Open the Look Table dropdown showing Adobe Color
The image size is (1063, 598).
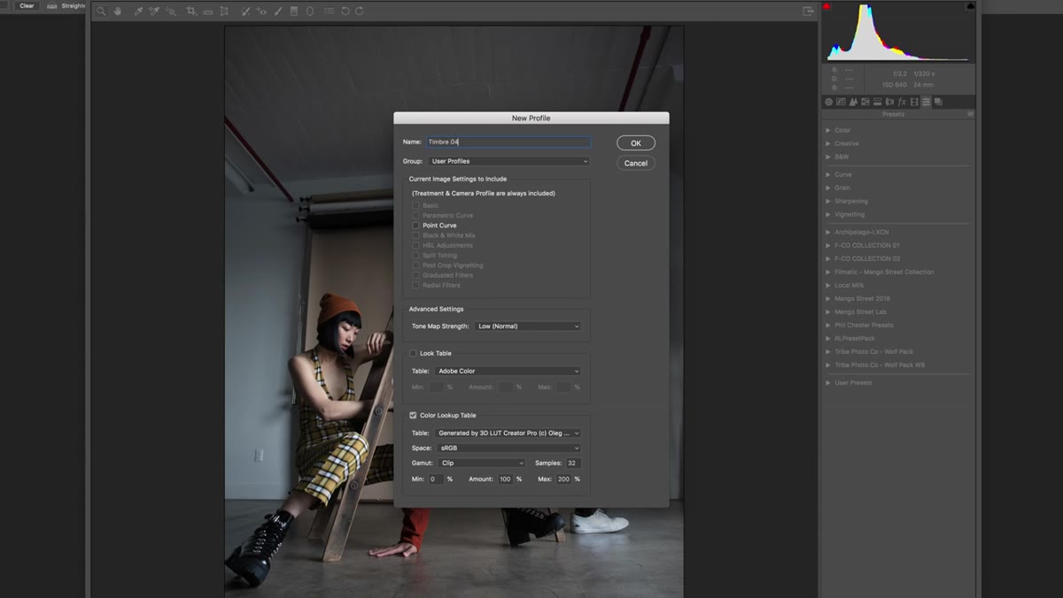point(508,372)
